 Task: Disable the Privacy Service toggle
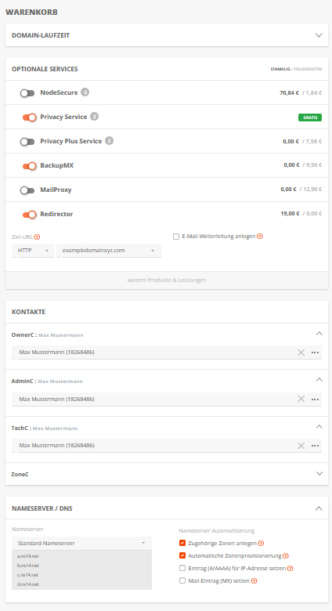click(x=29, y=117)
